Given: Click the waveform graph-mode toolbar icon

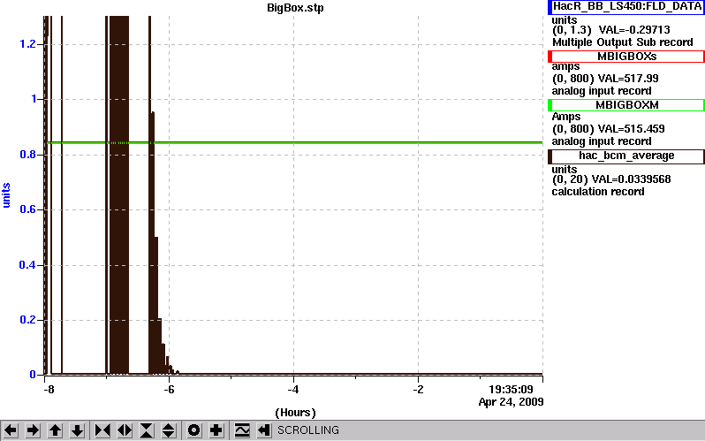Looking at the screenshot, I should pos(242,430).
